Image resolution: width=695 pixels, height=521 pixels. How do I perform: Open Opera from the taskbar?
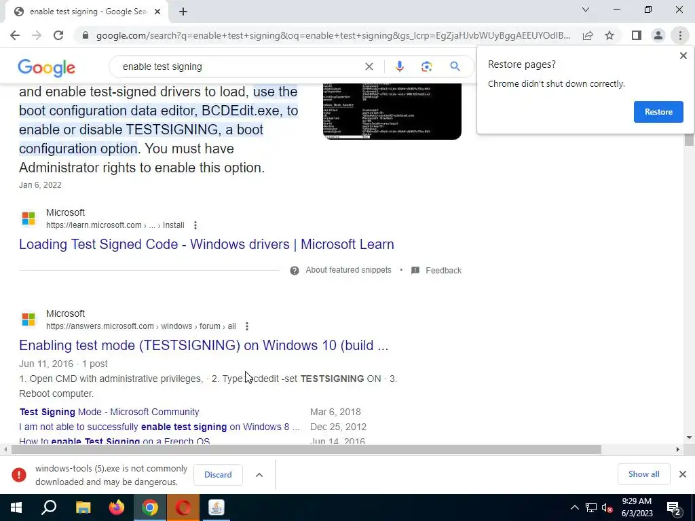[183, 507]
